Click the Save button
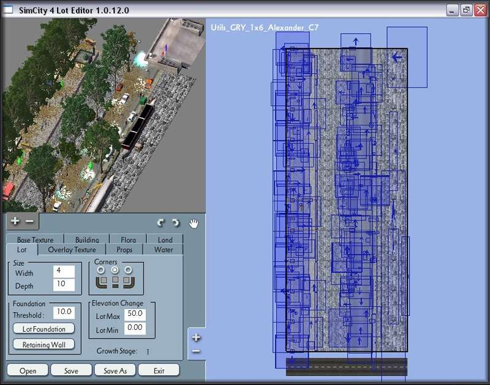Screen dimensions: 490x385 click(x=71, y=370)
